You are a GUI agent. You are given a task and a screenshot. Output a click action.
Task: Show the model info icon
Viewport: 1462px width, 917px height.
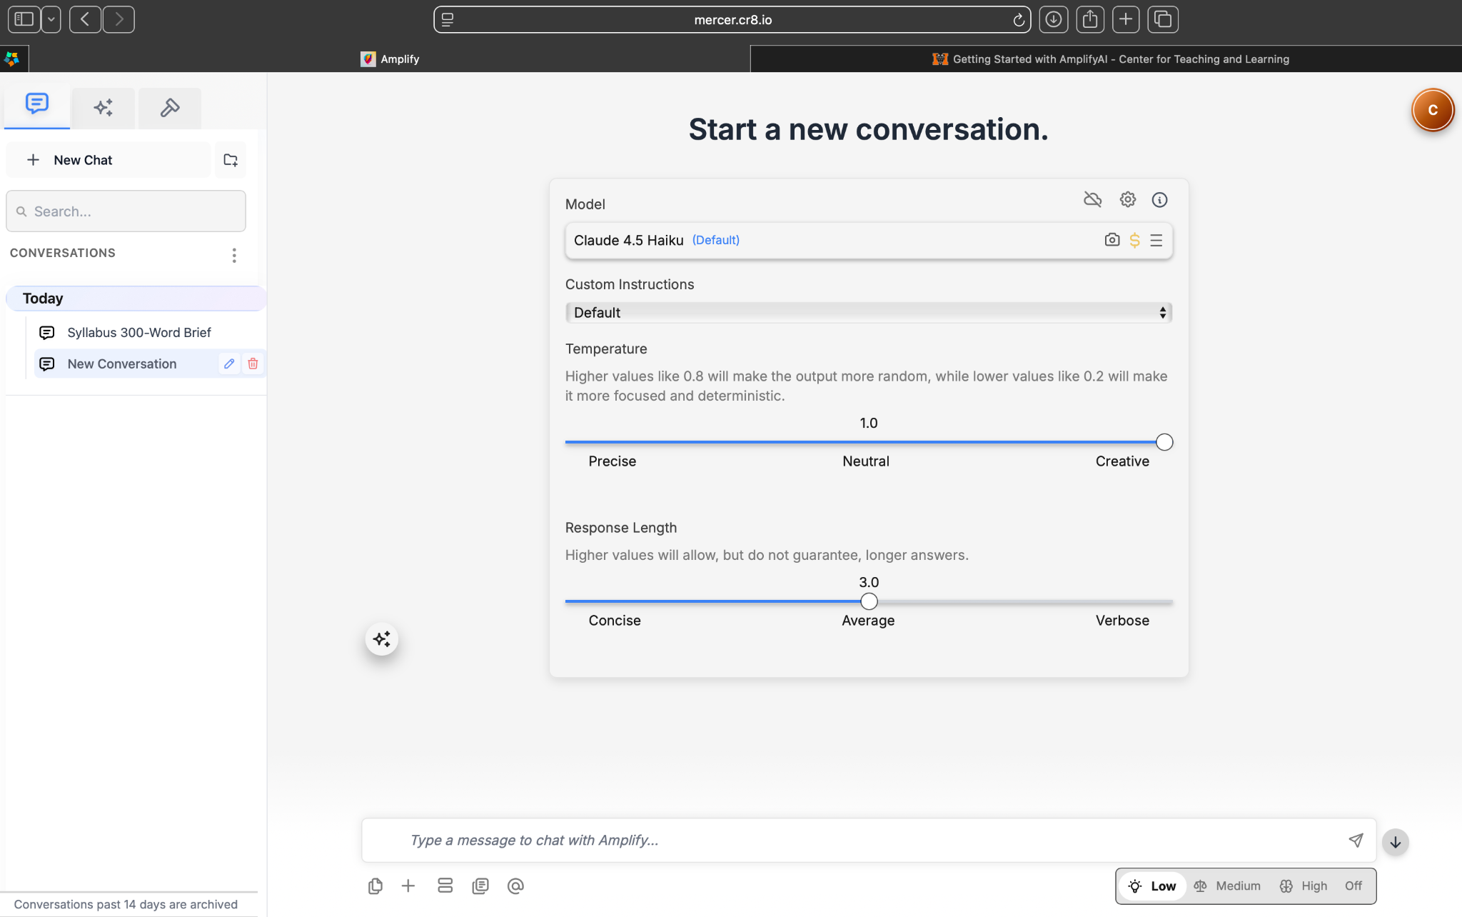click(x=1160, y=200)
